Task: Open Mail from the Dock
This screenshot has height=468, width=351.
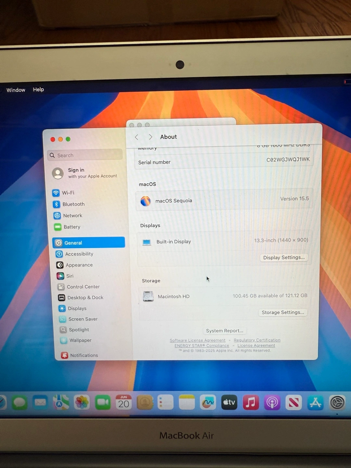Action: pyautogui.click(x=40, y=403)
